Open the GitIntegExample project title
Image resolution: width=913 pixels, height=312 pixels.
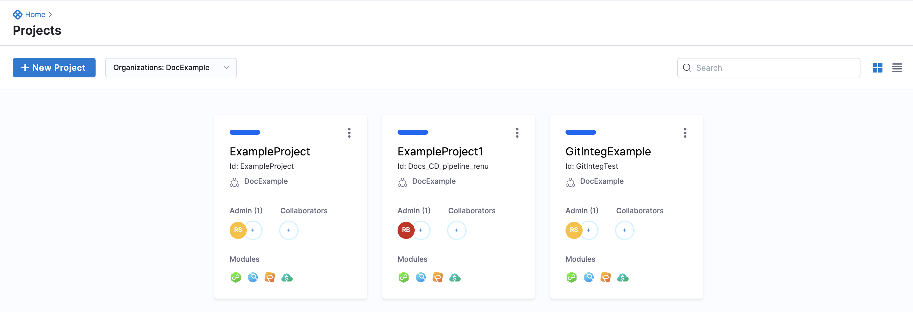click(608, 152)
